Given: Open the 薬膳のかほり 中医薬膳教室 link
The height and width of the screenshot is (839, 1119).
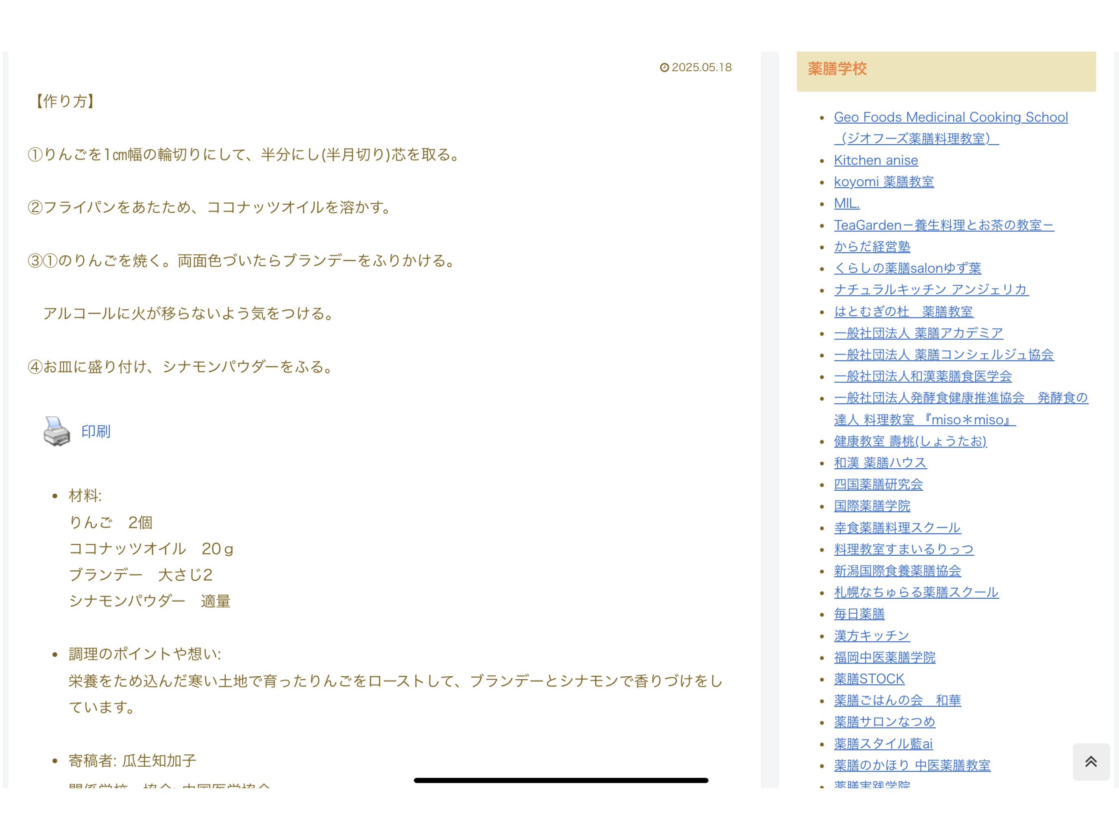Looking at the screenshot, I should point(912,766).
